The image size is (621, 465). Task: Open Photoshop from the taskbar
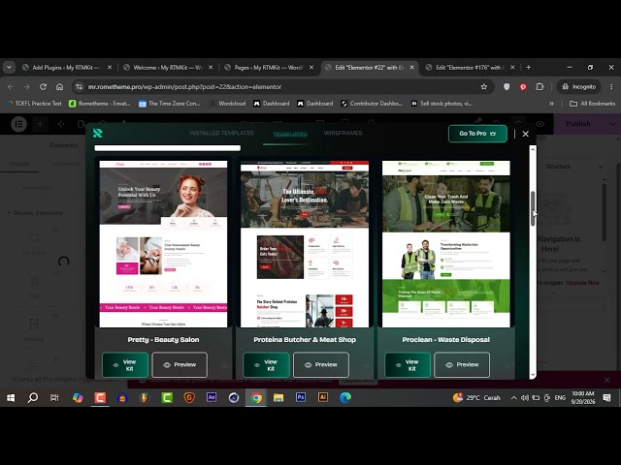pos(301,397)
